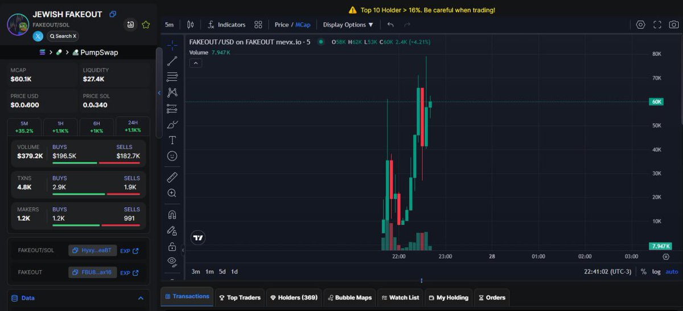
Task: Collapse the indicator legend arrow
Action: point(195,63)
